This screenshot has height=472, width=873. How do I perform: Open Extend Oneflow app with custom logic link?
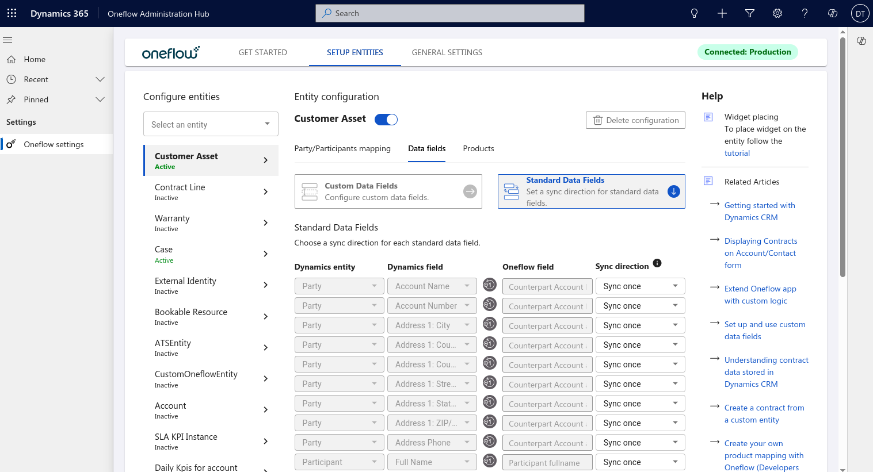coord(760,294)
